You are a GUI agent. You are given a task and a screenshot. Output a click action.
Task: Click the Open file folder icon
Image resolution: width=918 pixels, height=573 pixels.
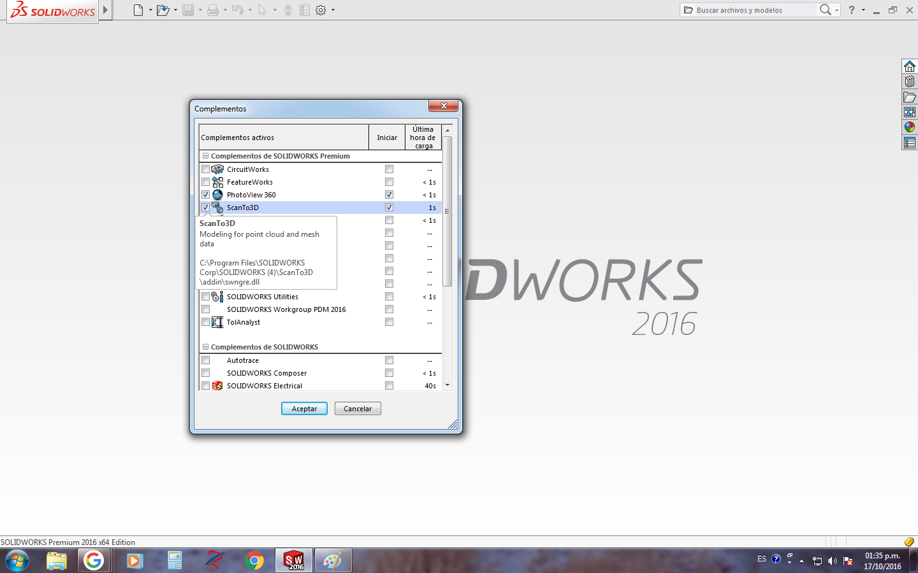coord(163,10)
